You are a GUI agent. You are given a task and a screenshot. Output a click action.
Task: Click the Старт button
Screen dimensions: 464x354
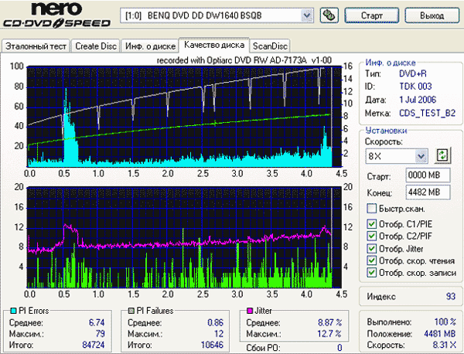(x=372, y=15)
